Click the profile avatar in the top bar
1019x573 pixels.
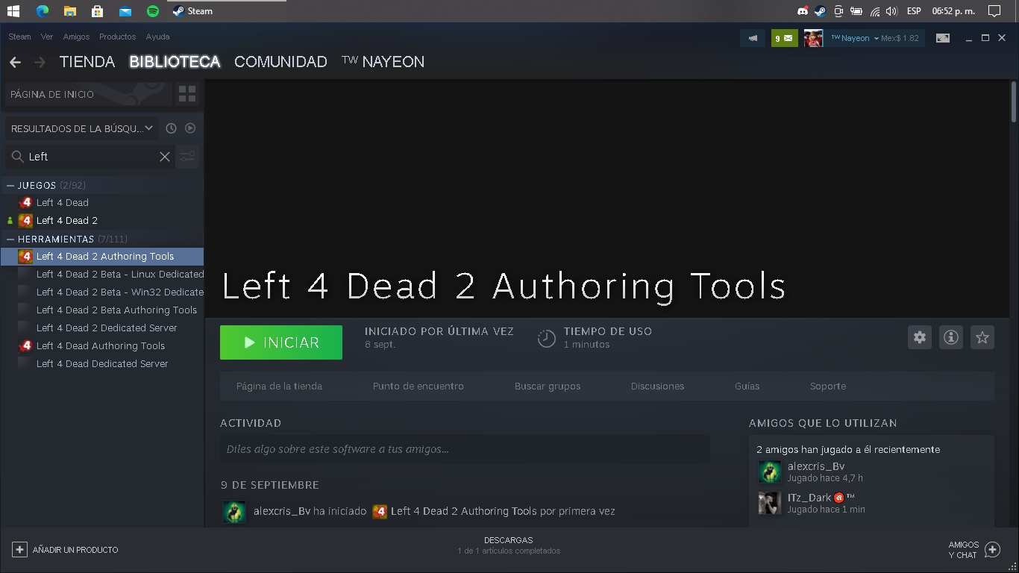[x=813, y=38]
